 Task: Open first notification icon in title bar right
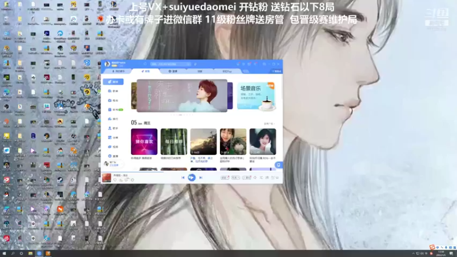[238, 64]
